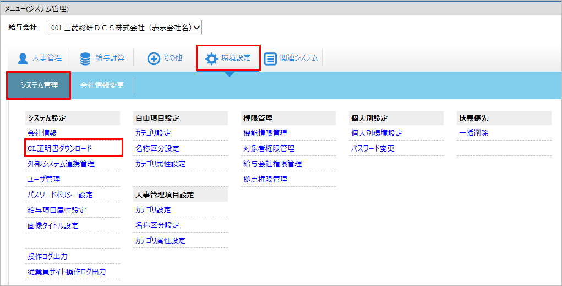Screen dimensions: 562x286
Task: Open the 給与会社 company dropdown
Action: 125,28
